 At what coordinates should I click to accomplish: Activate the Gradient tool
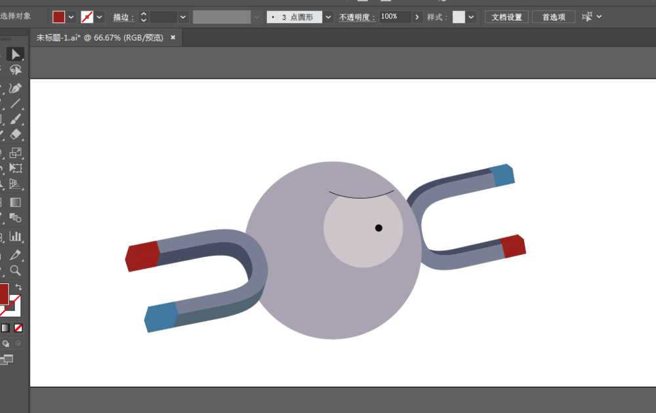16,203
